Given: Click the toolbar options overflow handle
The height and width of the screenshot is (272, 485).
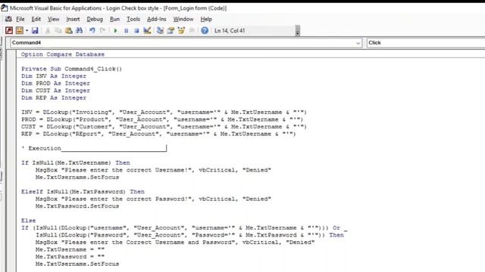Looking at the screenshot, I should pyautogui.click(x=298, y=31).
